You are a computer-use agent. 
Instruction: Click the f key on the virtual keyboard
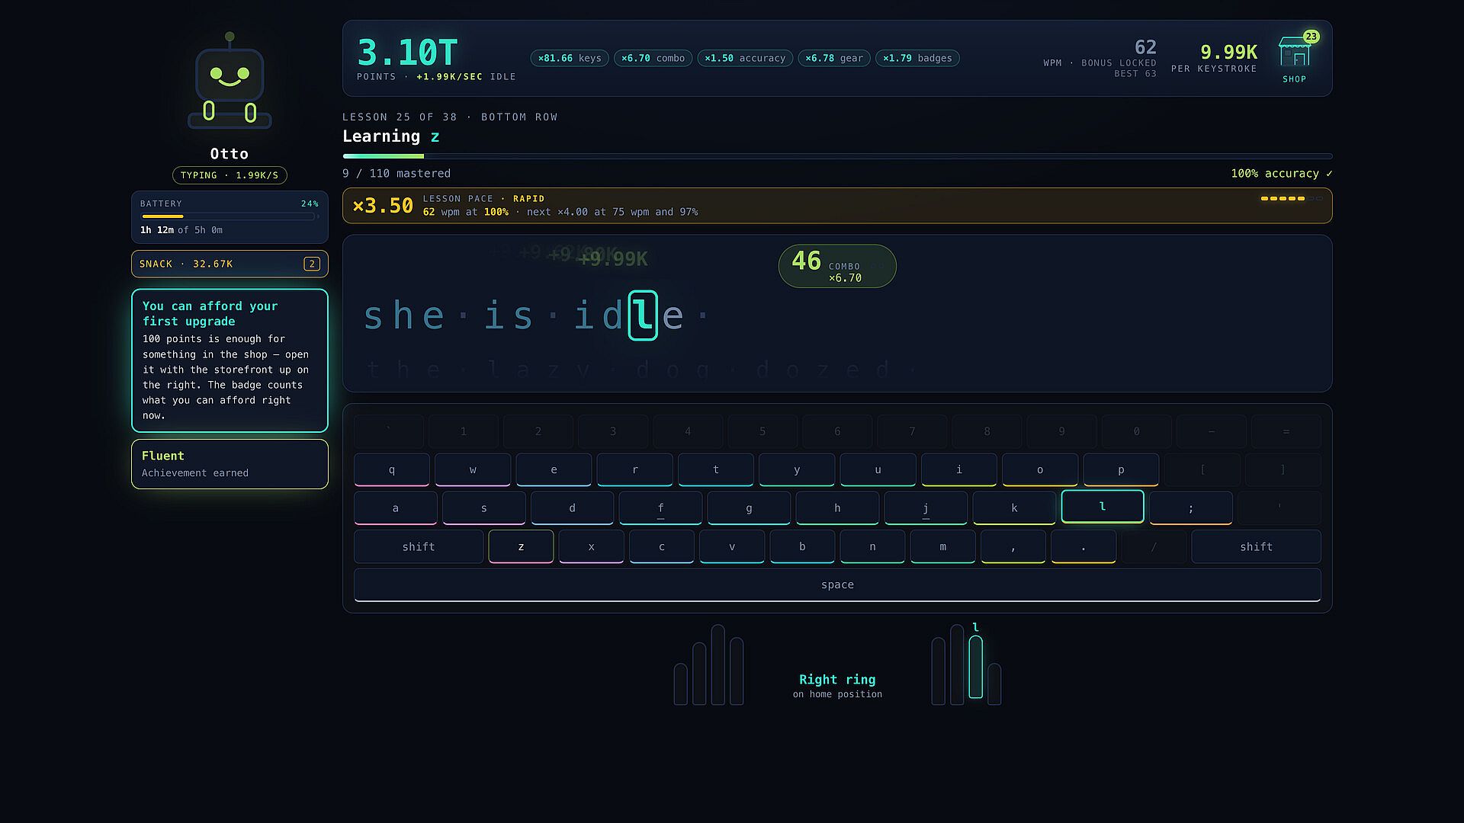661,508
